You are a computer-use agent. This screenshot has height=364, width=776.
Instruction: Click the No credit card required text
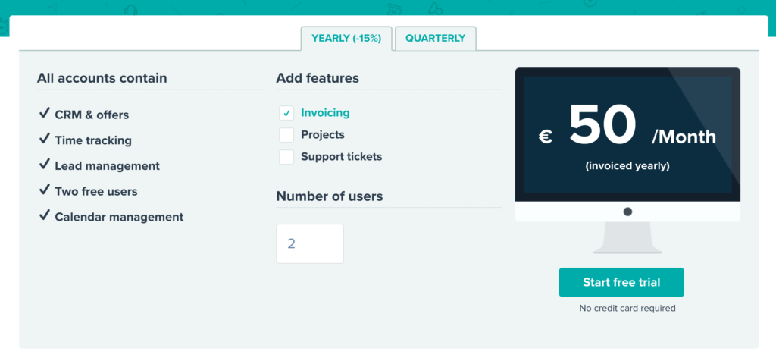click(x=627, y=308)
